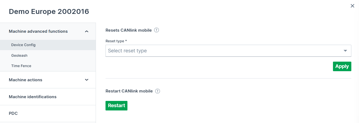Click the Restart CANlink mobile heading
Screen dimensions: 359x123
click(x=129, y=91)
